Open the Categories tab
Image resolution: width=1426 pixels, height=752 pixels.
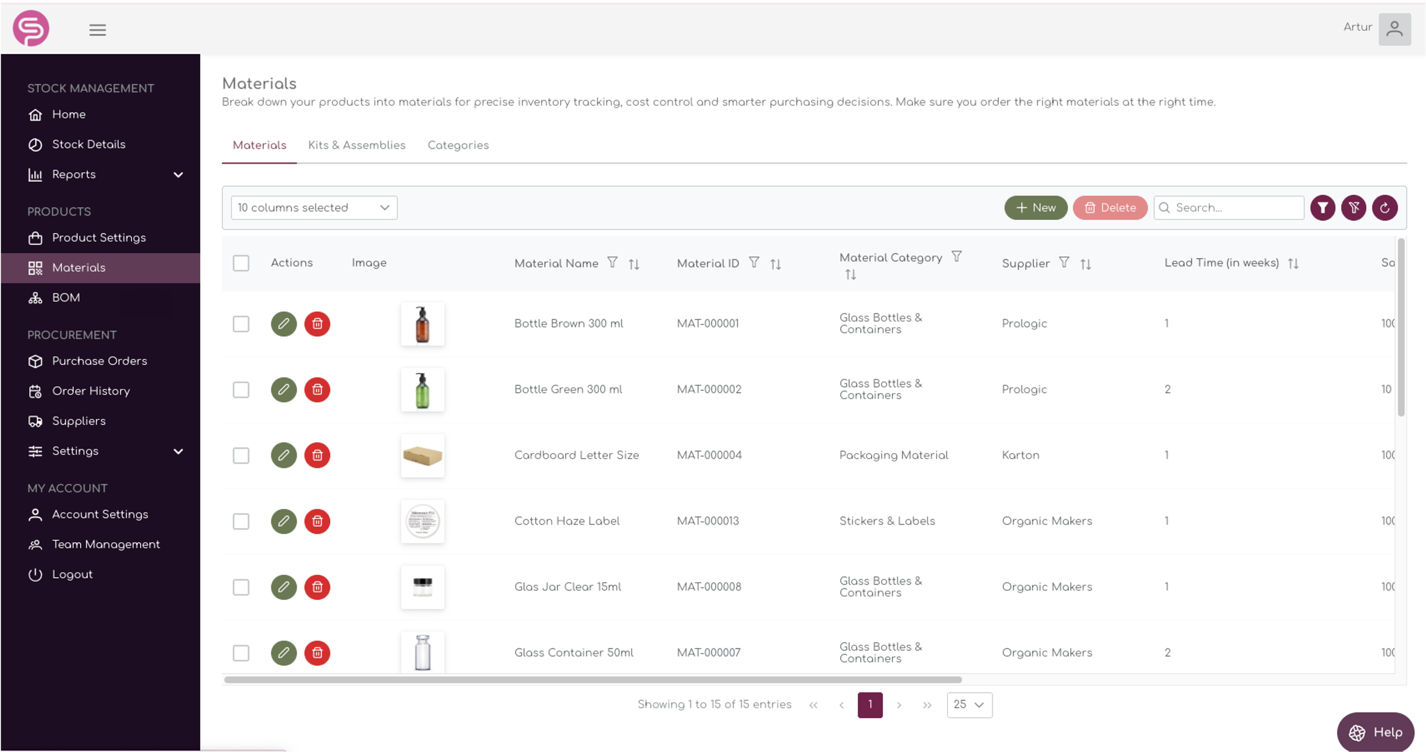[x=458, y=145]
